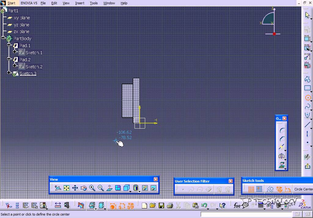
Task: Click the Formula f(x) icon
Action: (x=237, y=205)
